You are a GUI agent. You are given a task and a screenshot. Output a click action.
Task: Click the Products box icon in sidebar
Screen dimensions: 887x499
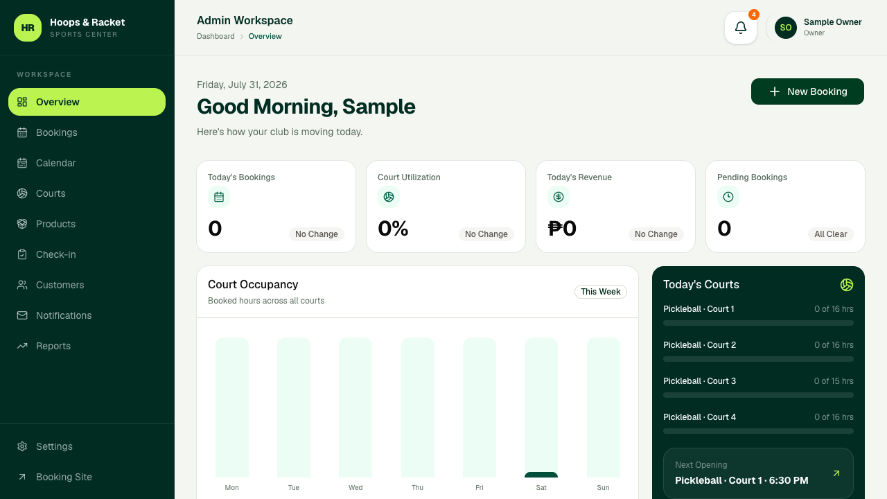[x=22, y=224]
